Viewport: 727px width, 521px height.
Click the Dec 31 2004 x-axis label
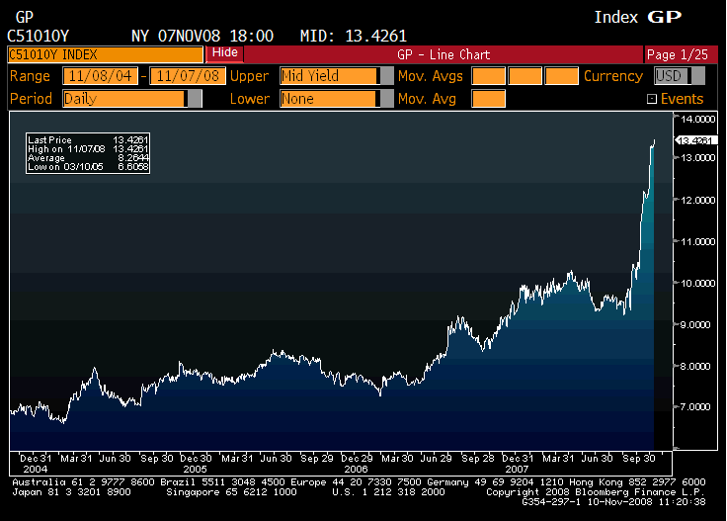(36, 464)
